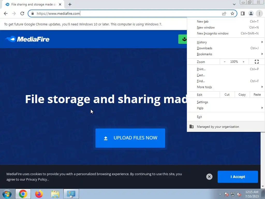Click Chrome icon in the taskbar
265x199 pixels.
pos(23,194)
